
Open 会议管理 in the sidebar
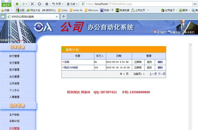14,77
